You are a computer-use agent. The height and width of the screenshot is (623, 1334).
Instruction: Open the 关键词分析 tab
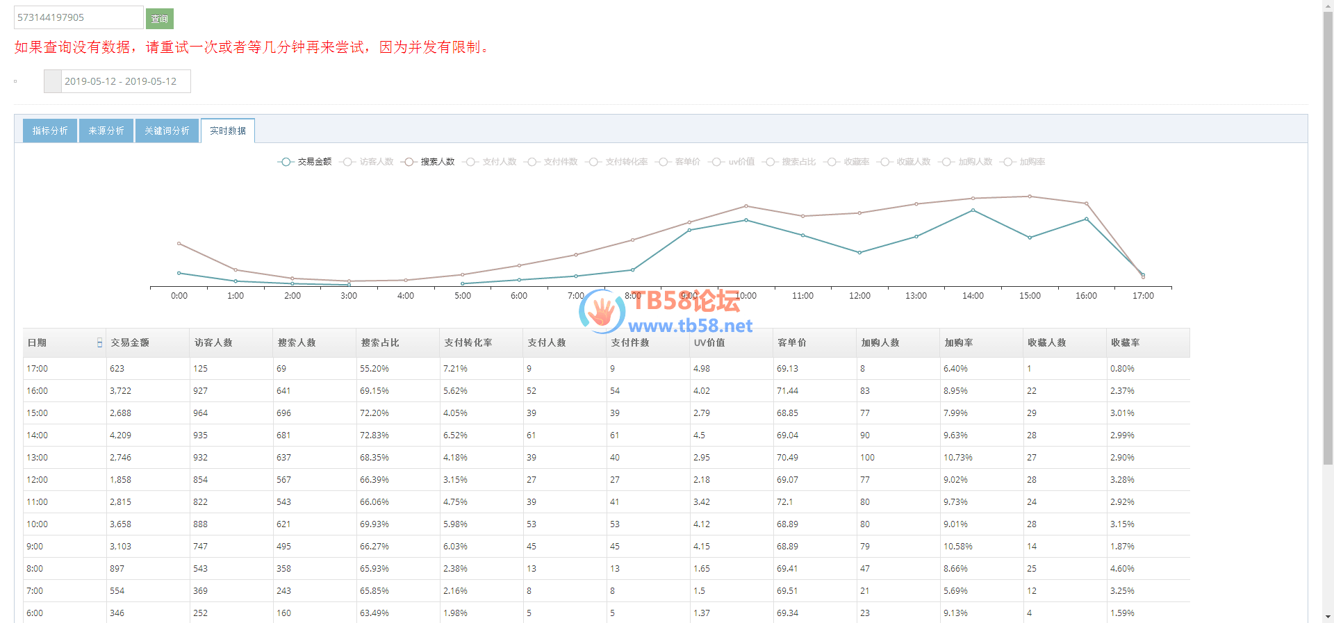pyautogui.click(x=167, y=131)
